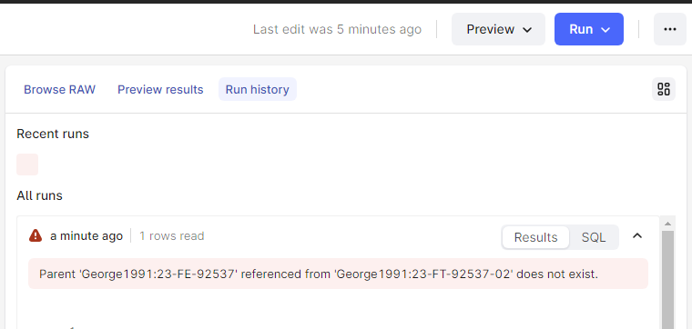Select the Run history tab
The height and width of the screenshot is (329, 692).
[x=258, y=89]
